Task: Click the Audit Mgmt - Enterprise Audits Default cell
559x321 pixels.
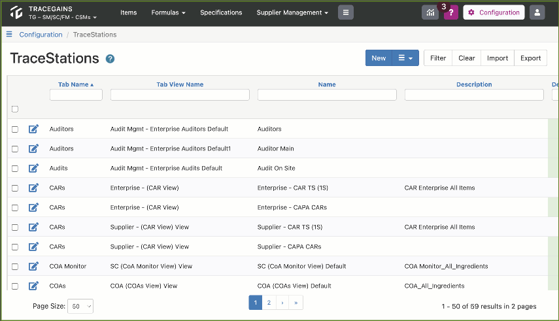Action: 166,168
